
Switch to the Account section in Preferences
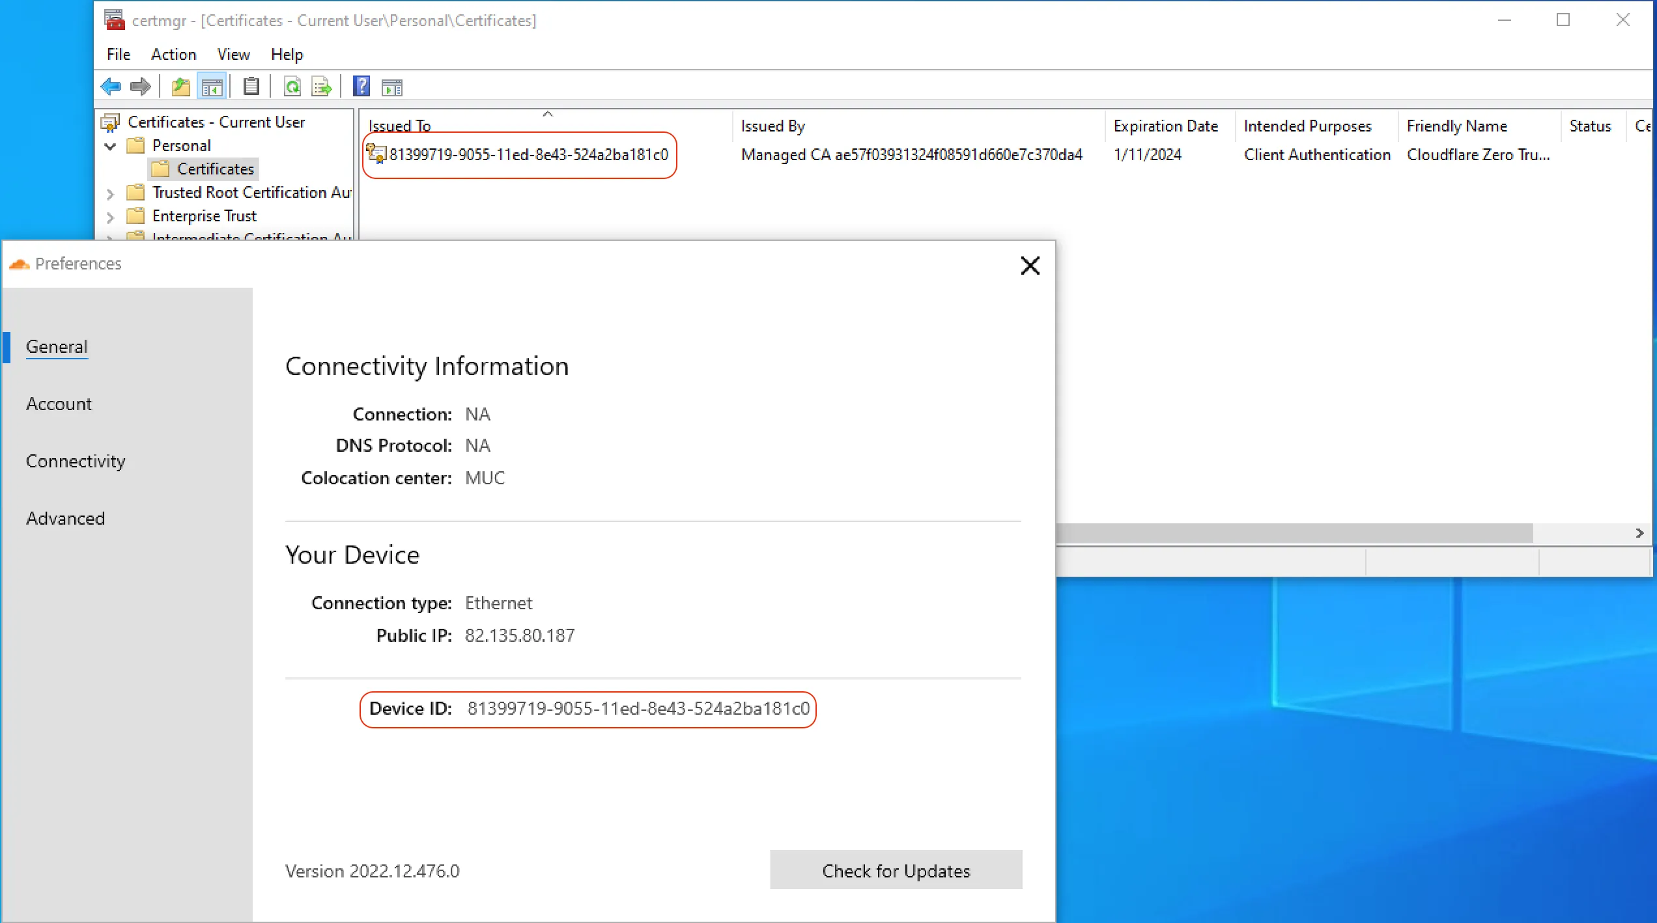coord(59,404)
